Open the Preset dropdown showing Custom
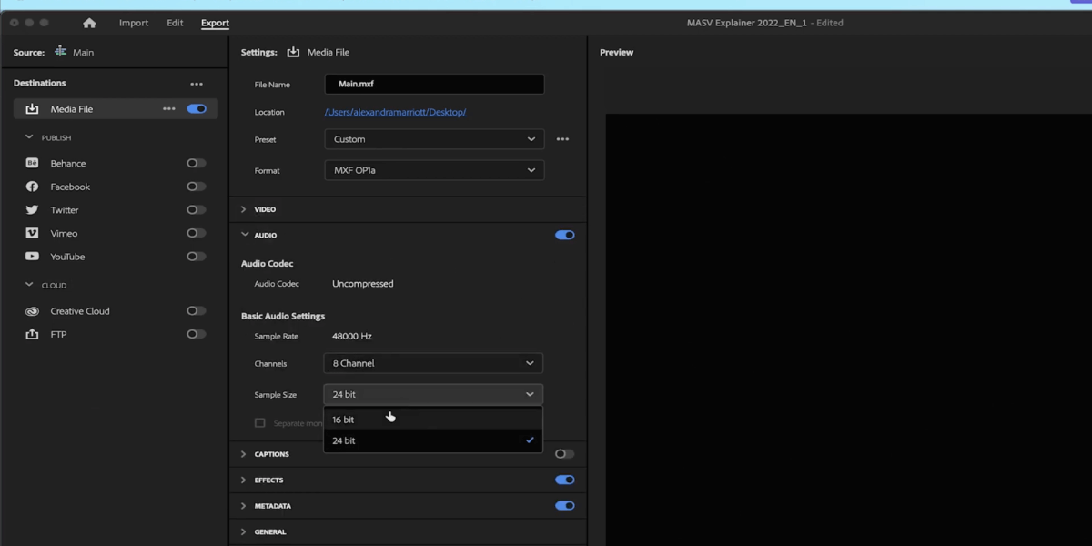1092x546 pixels. (434, 139)
